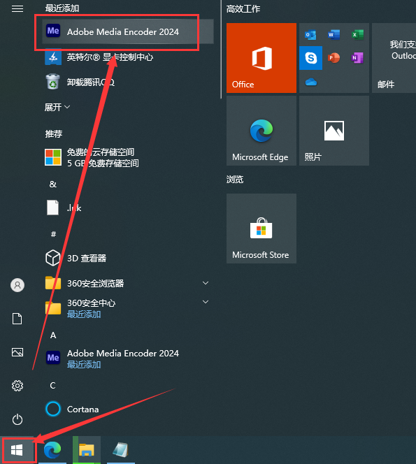Screen dimensions: 416x464
Task: Click the Windows Start button
Action: [17, 450]
